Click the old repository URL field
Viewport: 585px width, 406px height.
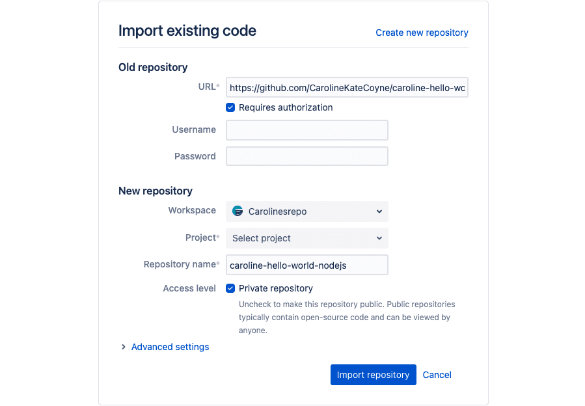point(347,87)
